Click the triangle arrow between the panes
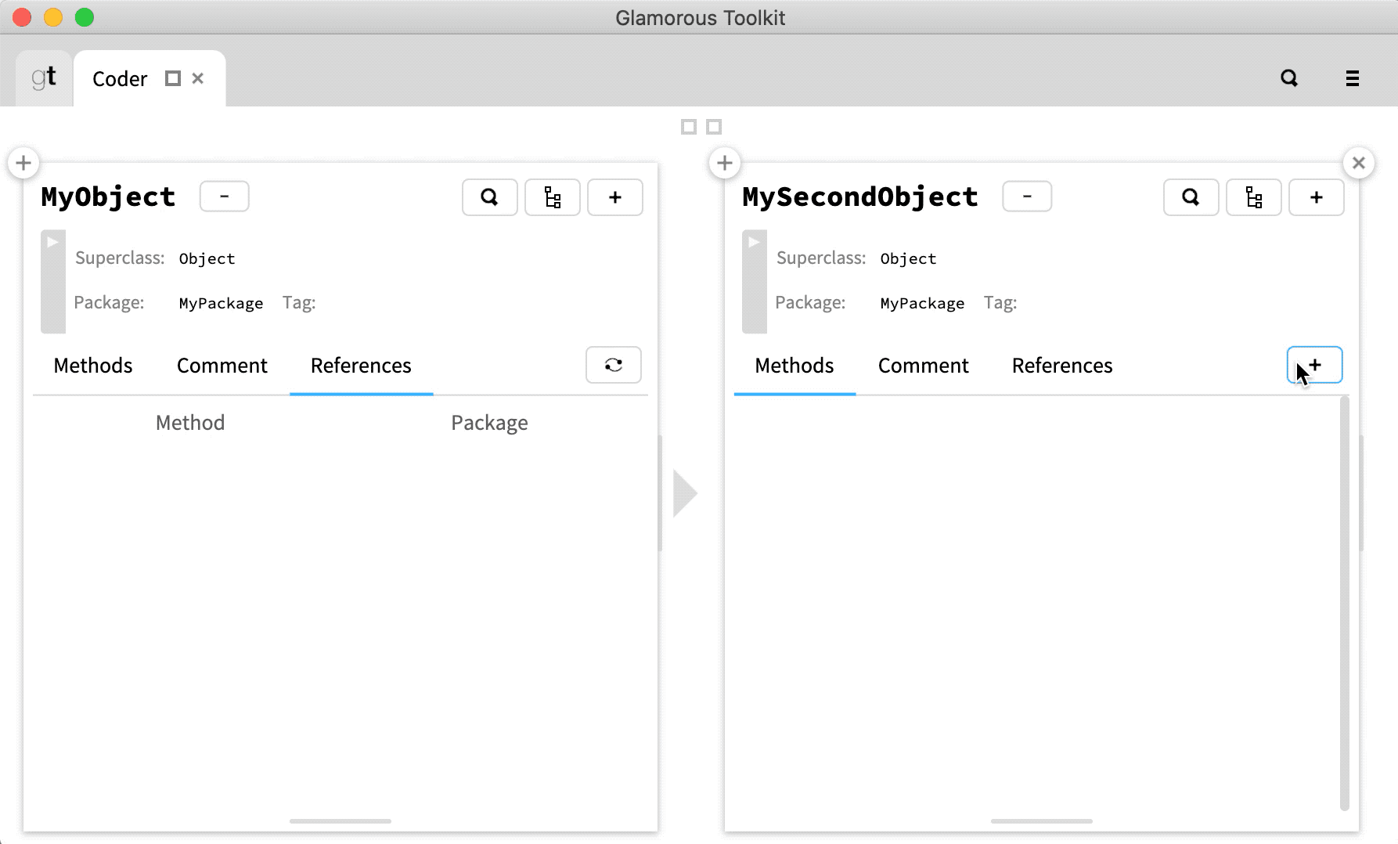Screen dimensions: 1398x844 point(685,493)
